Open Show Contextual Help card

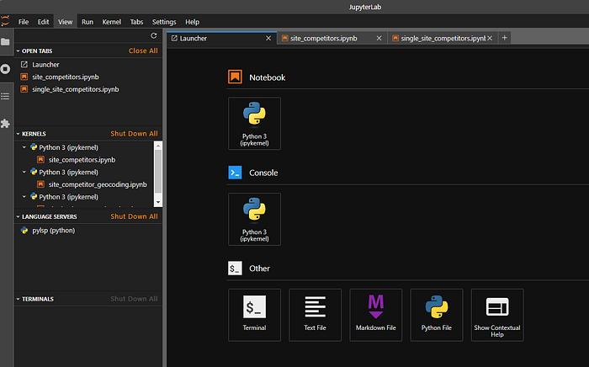(497, 315)
